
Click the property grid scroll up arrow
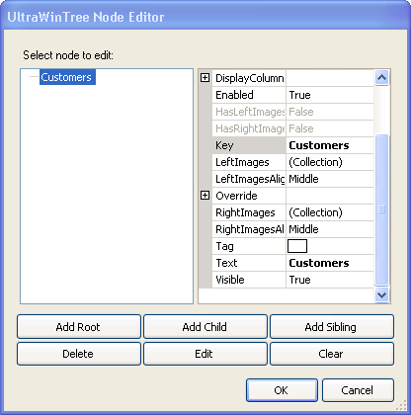[381, 78]
